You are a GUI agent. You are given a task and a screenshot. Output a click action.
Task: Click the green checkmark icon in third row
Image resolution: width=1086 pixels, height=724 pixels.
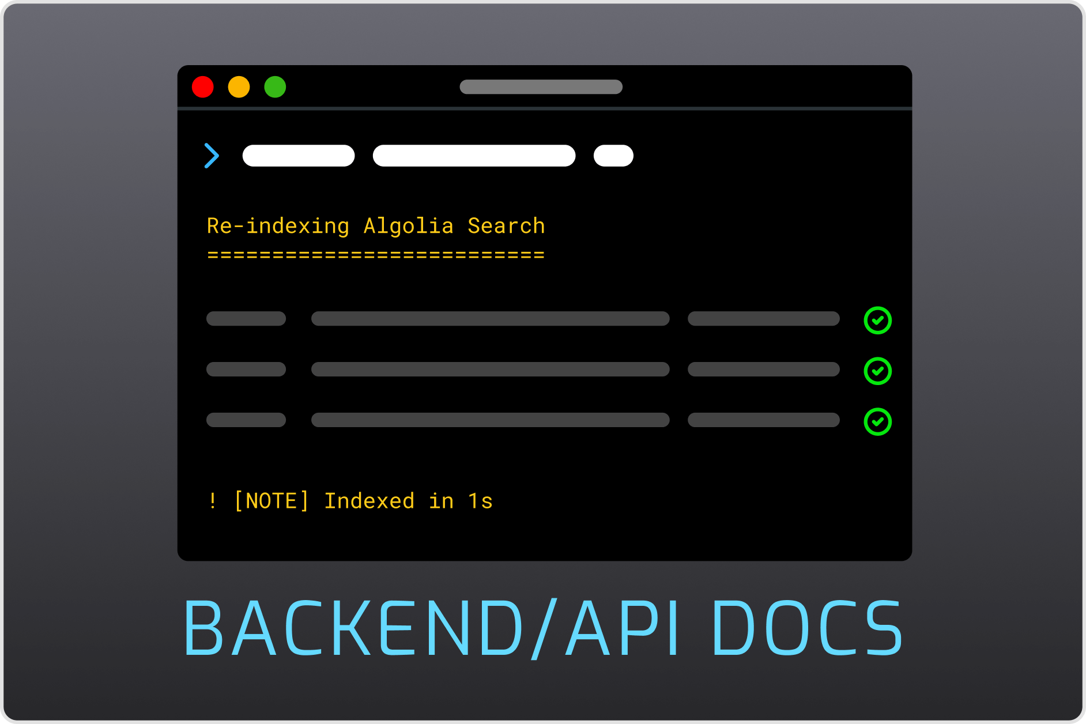pos(877,422)
